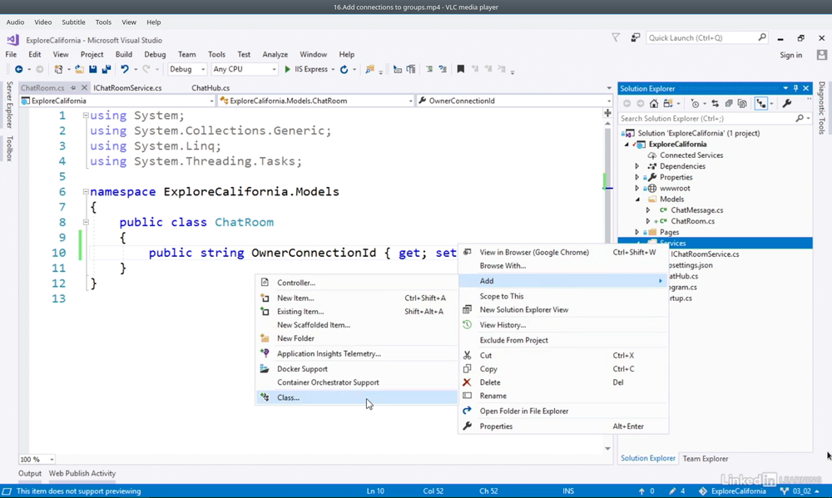832x498 pixels.
Task: Expand the ChatMessage.cs node
Action: [648, 210]
